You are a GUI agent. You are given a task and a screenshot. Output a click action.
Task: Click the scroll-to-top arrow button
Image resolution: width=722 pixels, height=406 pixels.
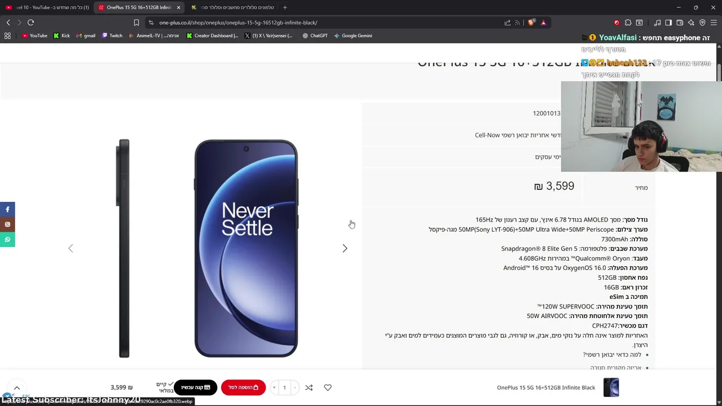17,387
